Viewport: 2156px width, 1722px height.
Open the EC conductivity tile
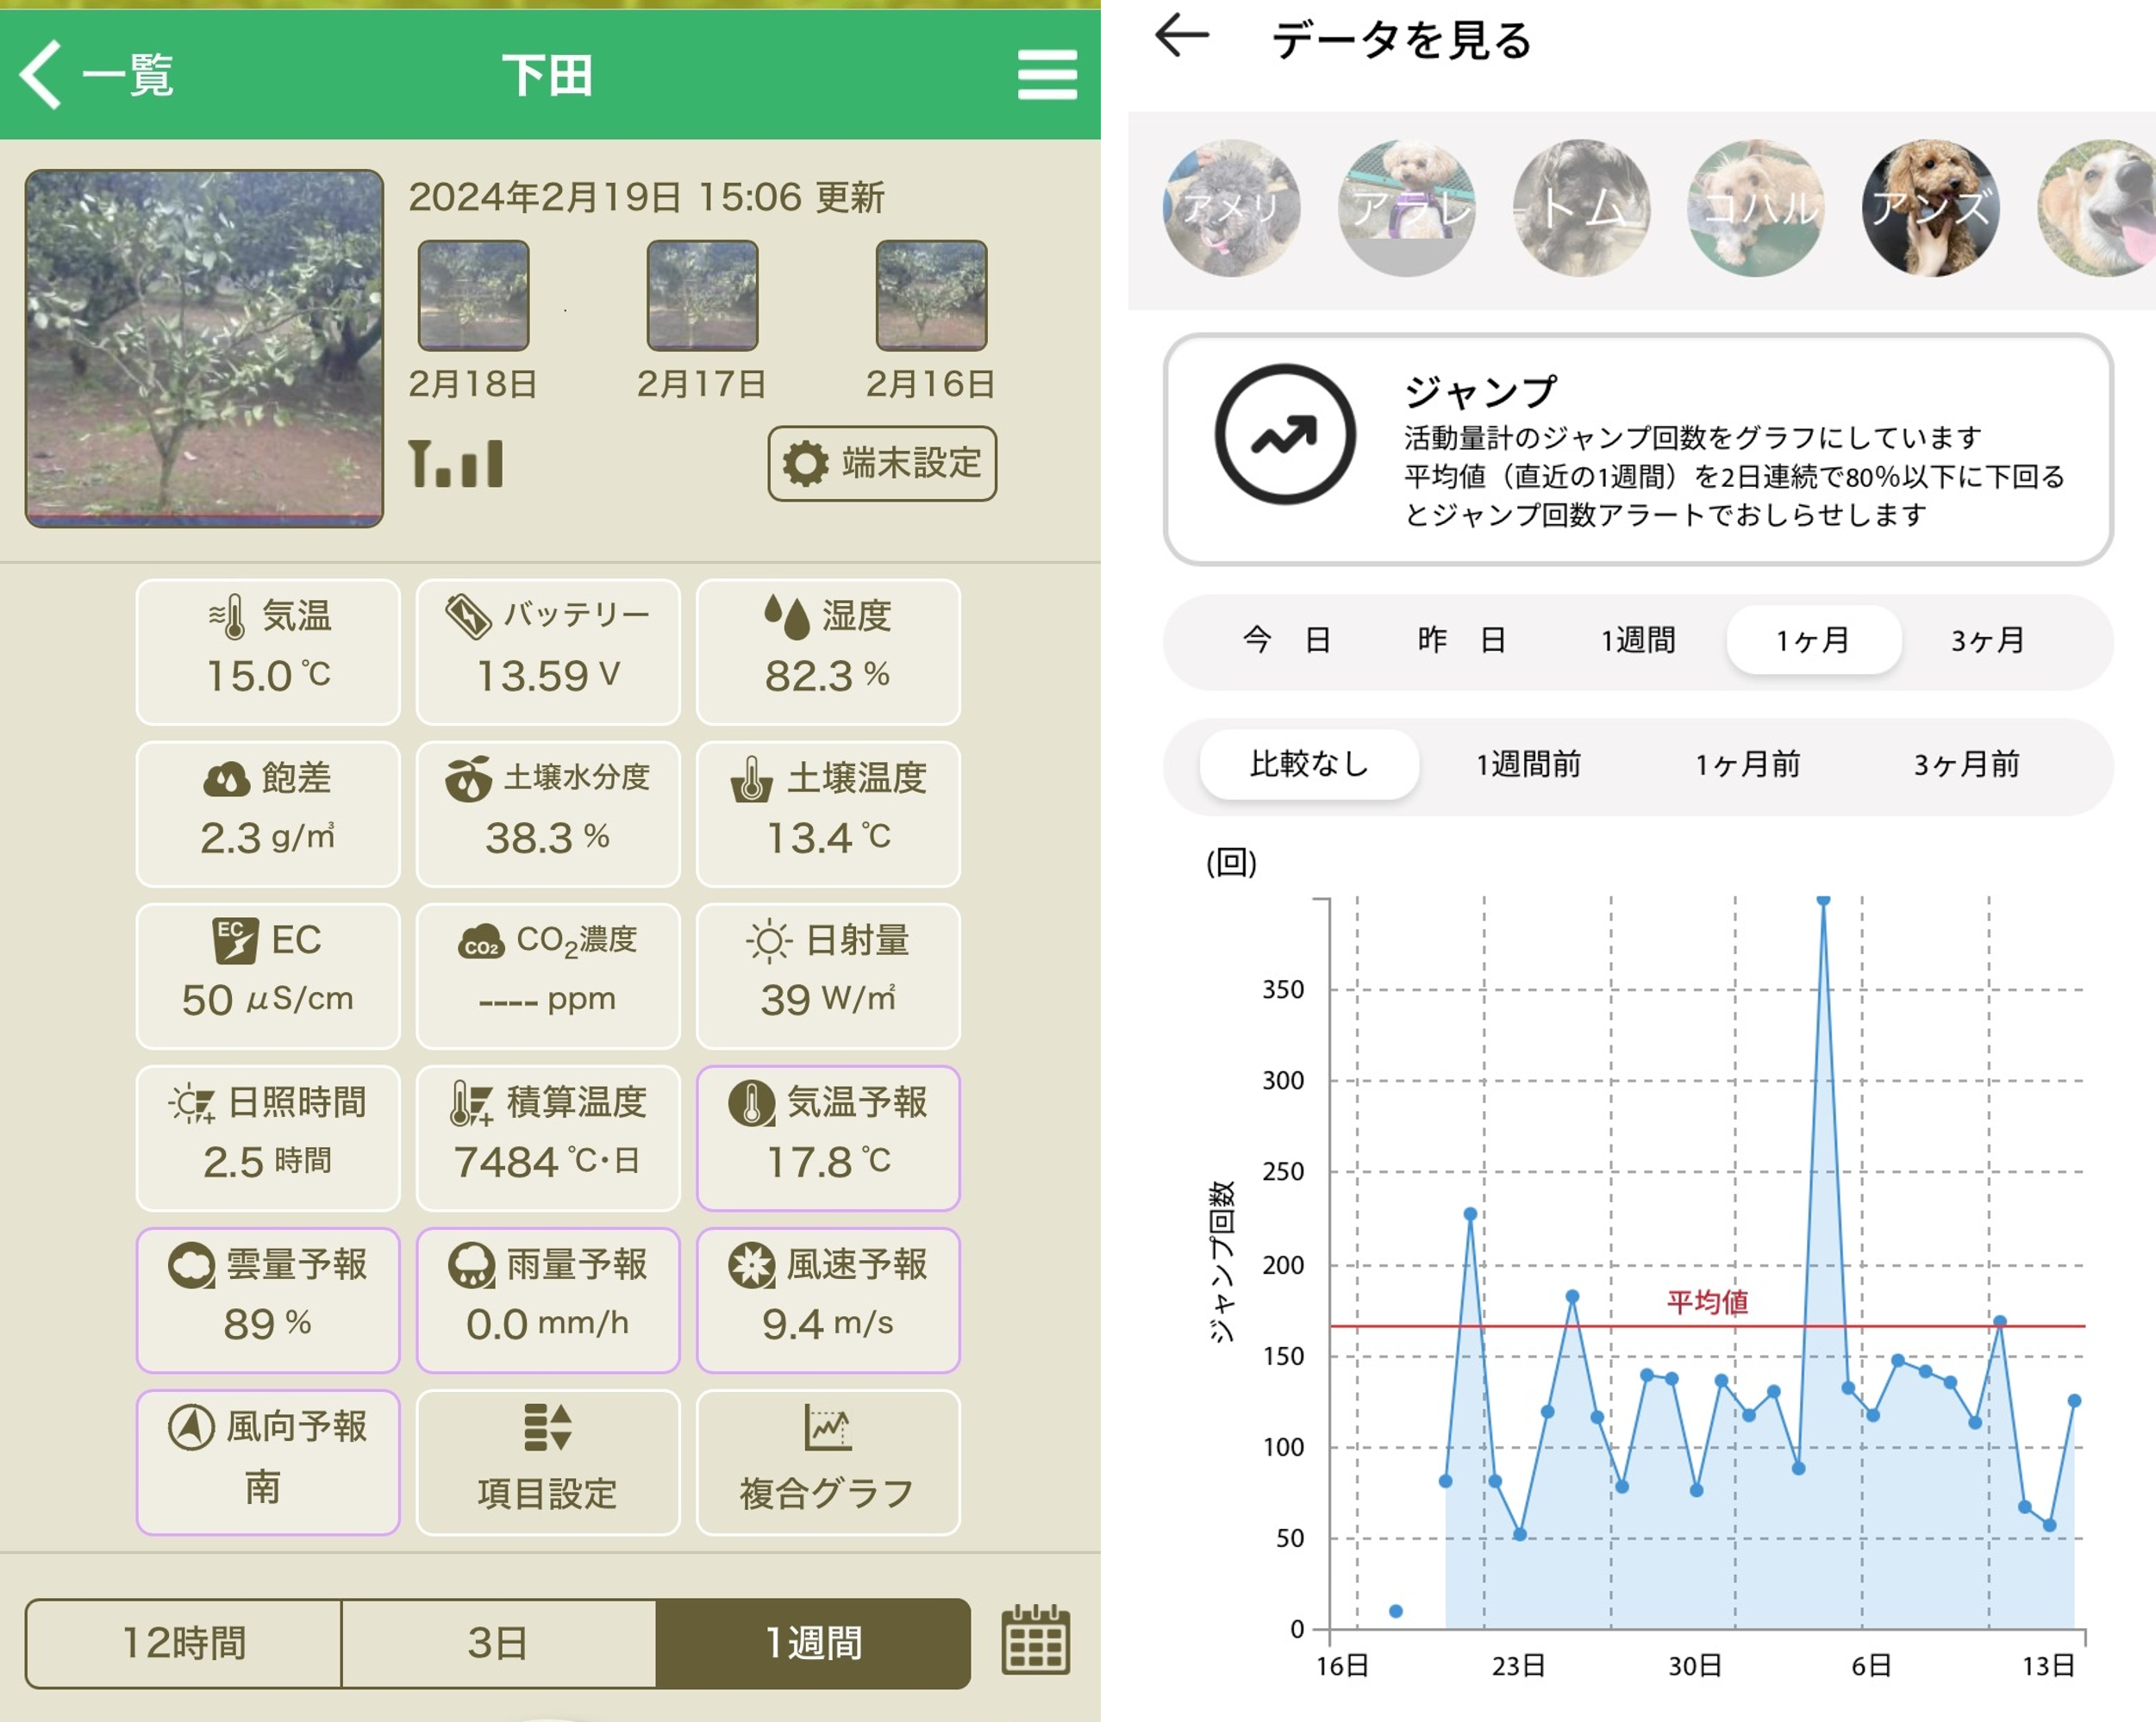coord(268,975)
